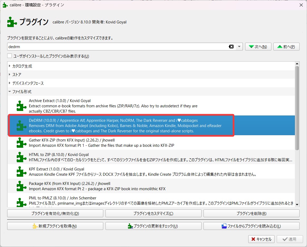This screenshot has height=247, width=307.
Task: Click プラグインをカスタマイズ button
Action: pos(153,213)
